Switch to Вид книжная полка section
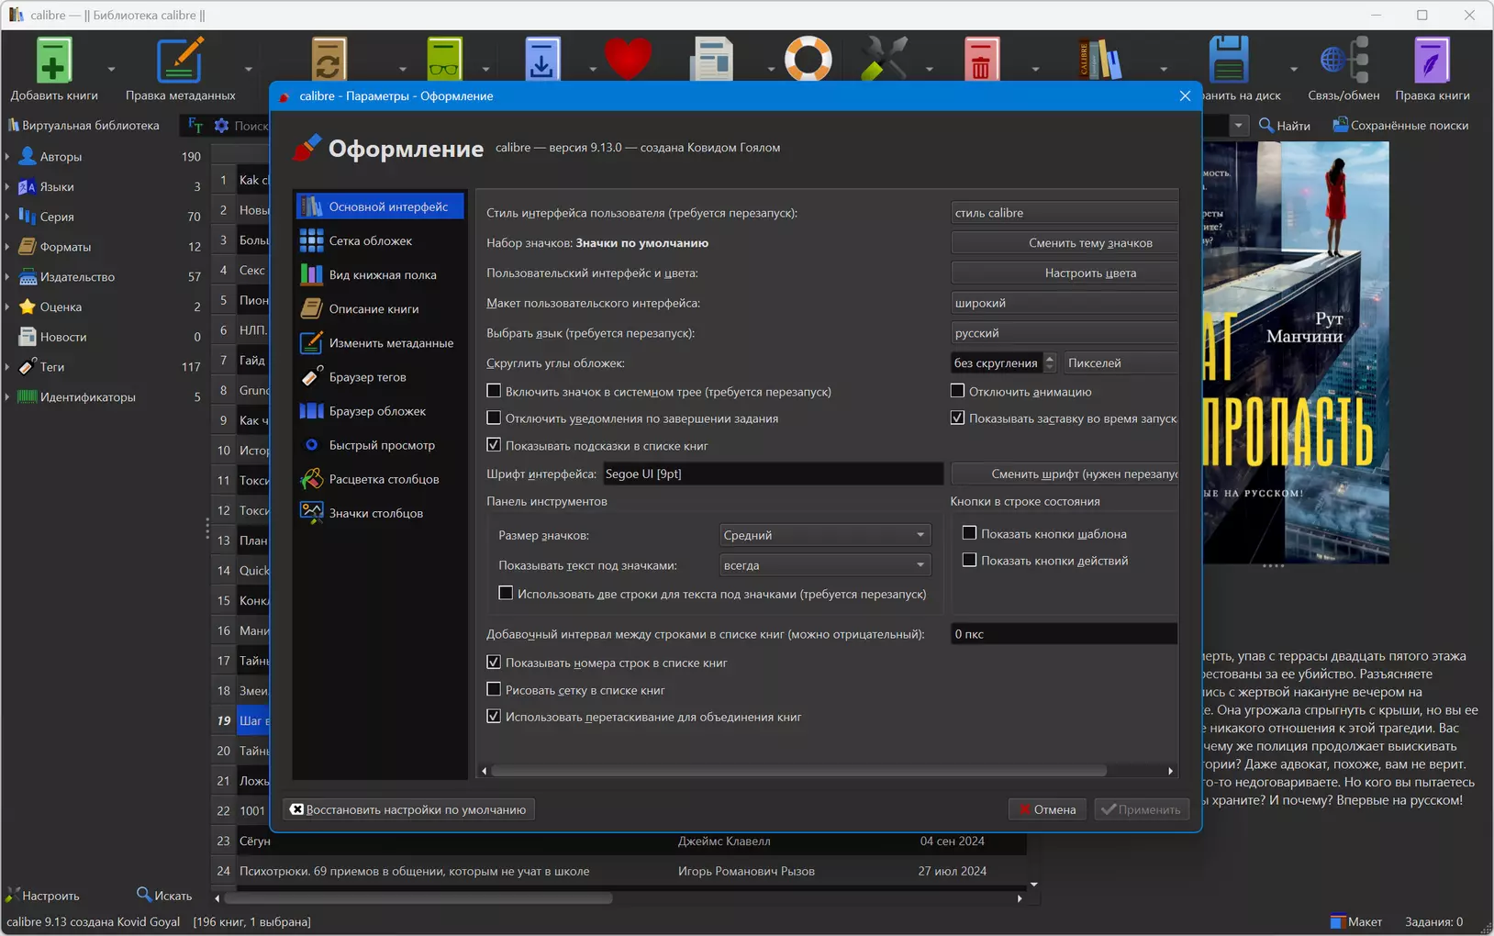 point(379,274)
